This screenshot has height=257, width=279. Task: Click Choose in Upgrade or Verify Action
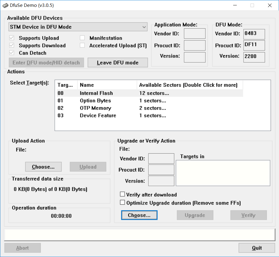(139, 215)
